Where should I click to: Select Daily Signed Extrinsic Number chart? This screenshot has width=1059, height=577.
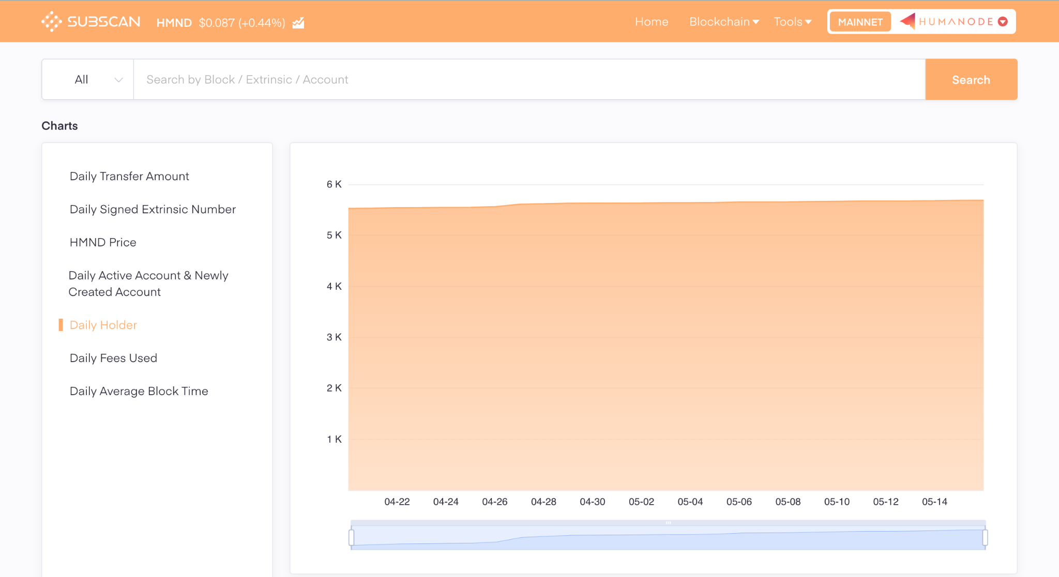click(153, 209)
